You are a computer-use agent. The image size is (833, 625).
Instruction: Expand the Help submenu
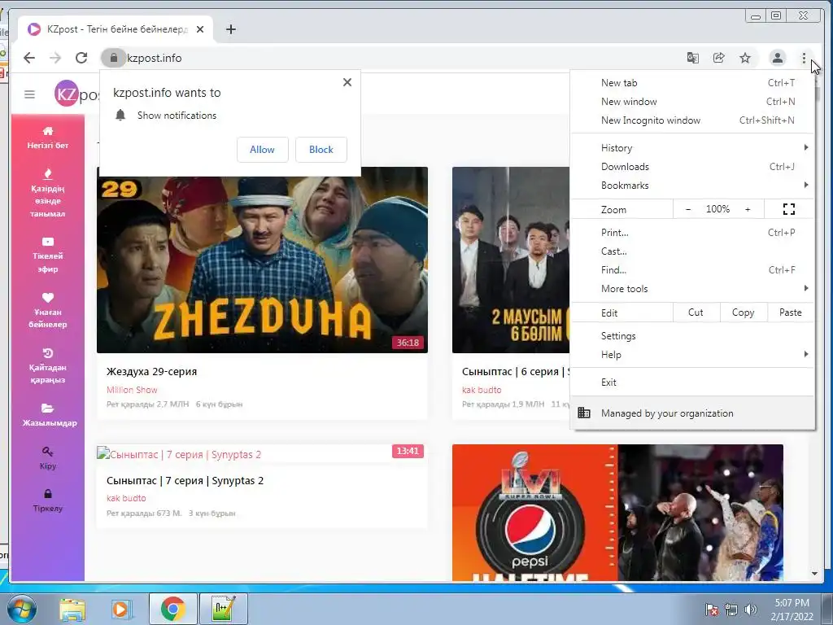(x=692, y=355)
